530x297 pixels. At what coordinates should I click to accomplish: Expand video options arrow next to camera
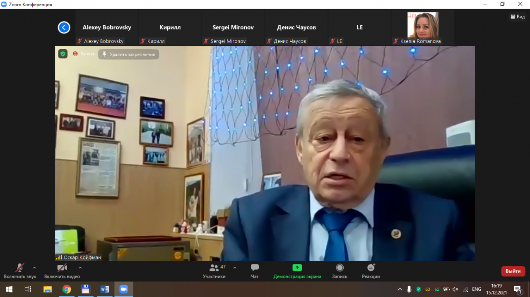point(80,268)
